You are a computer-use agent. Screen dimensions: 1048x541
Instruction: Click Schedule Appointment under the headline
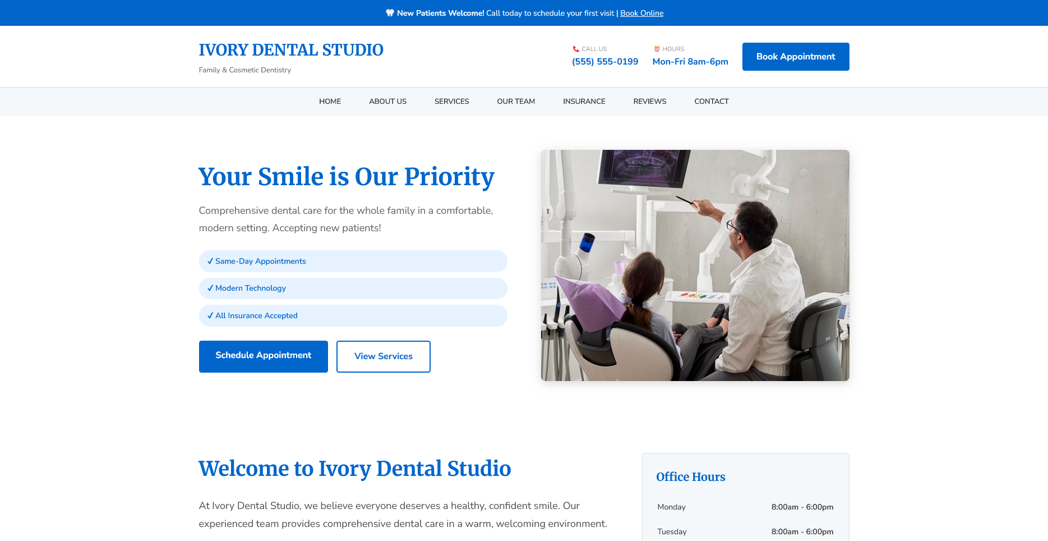coord(263,356)
